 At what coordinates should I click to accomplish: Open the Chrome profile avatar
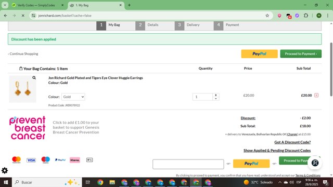click(x=319, y=16)
